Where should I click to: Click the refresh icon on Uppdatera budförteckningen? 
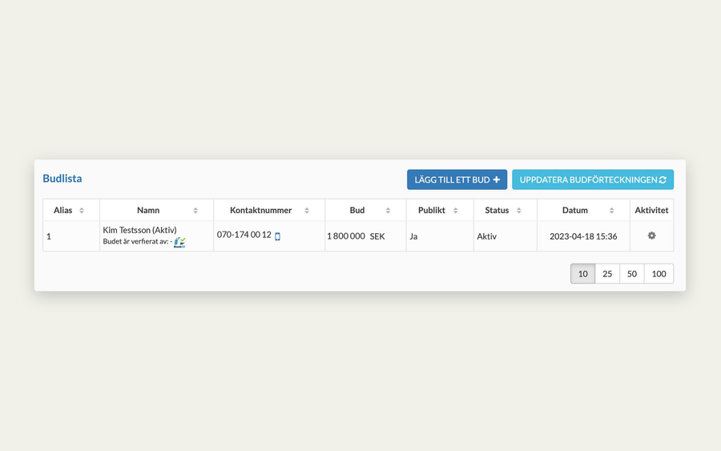(x=663, y=179)
